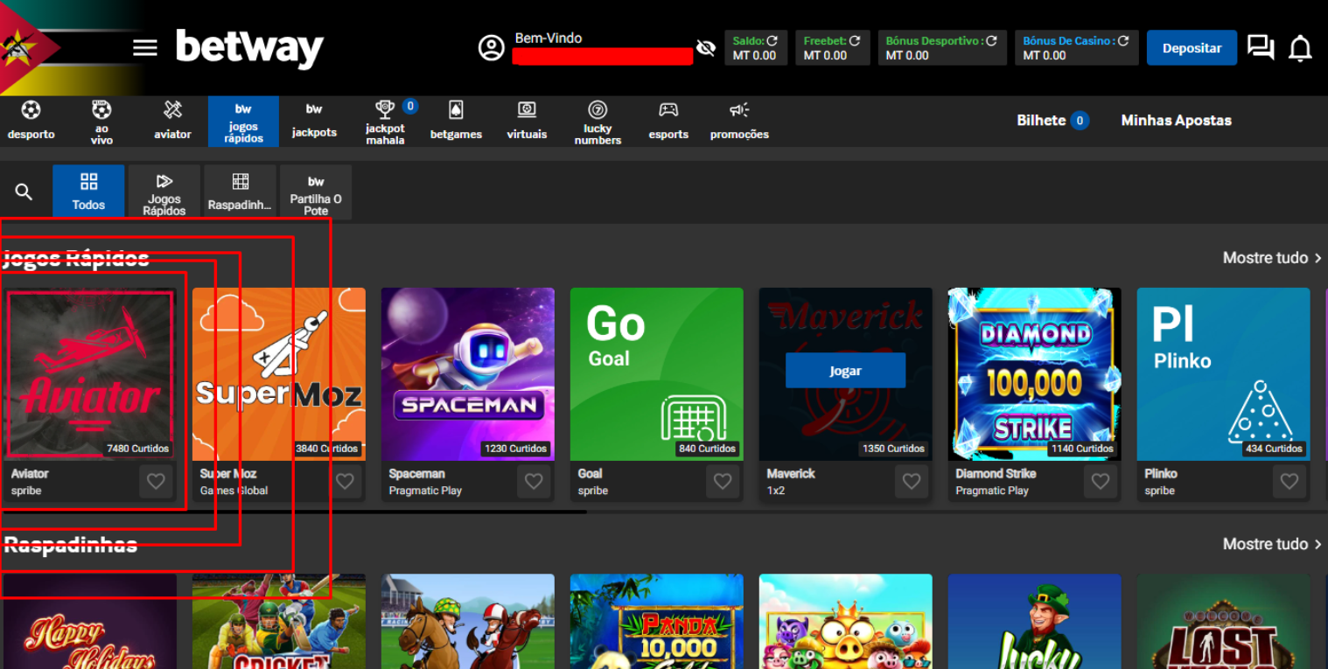Open the Bilhete betslip
Image resolution: width=1328 pixels, height=669 pixels.
(x=1052, y=121)
